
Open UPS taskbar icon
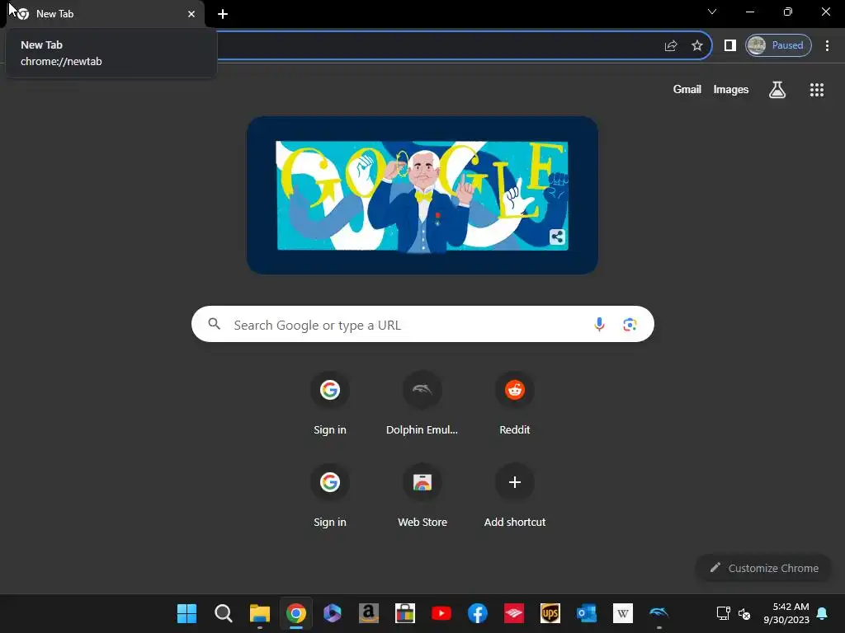[x=550, y=613]
